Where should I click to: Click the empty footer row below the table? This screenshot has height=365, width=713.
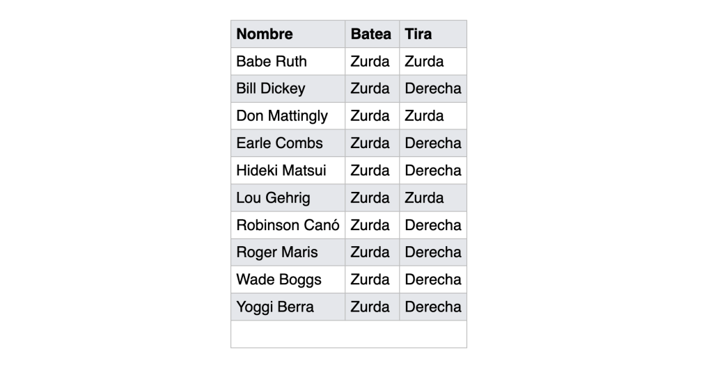tap(349, 334)
